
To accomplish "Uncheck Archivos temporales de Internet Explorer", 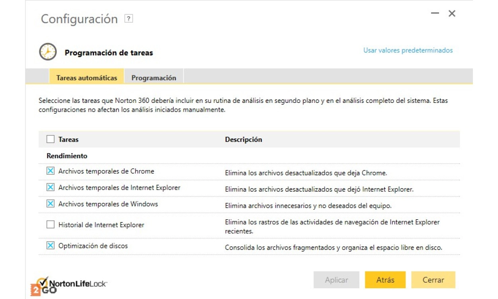I will [51, 187].
